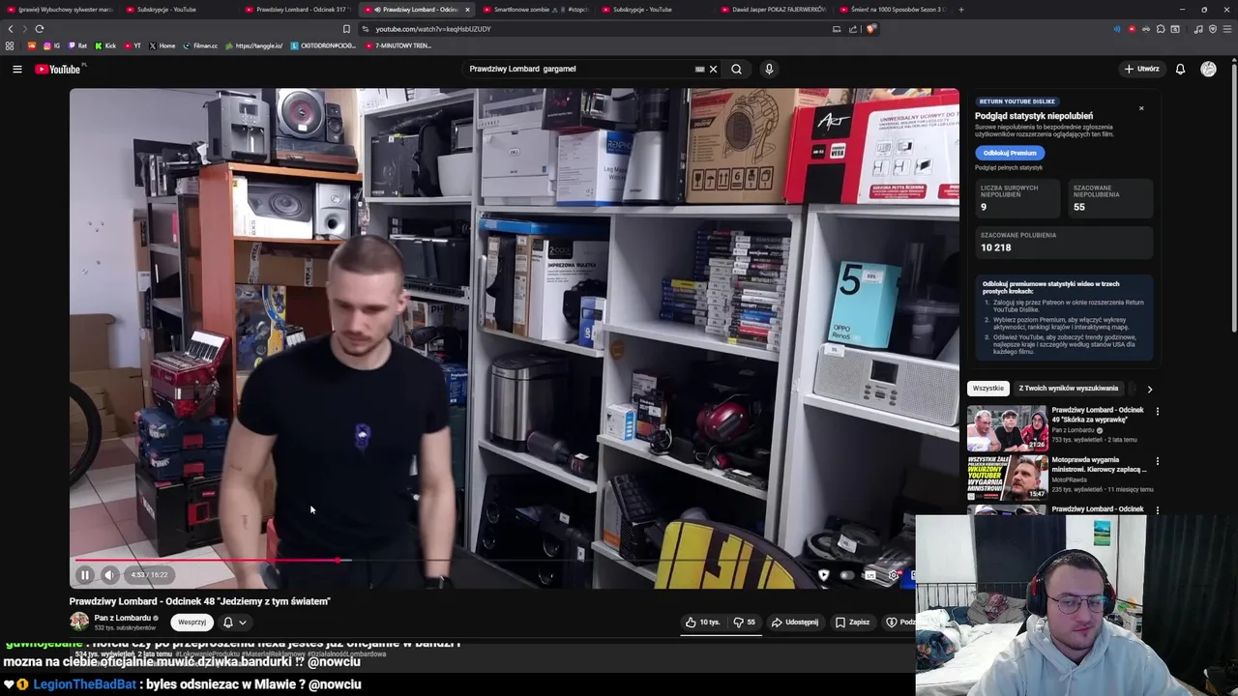1238x696 pixels.
Task: Switch to Prawdziwy Lombard - Odcinek 317 tab
Action: coord(300,10)
